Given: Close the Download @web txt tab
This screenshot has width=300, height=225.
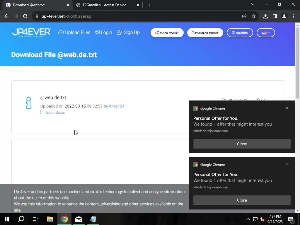Looking at the screenshot, I should point(68,5).
